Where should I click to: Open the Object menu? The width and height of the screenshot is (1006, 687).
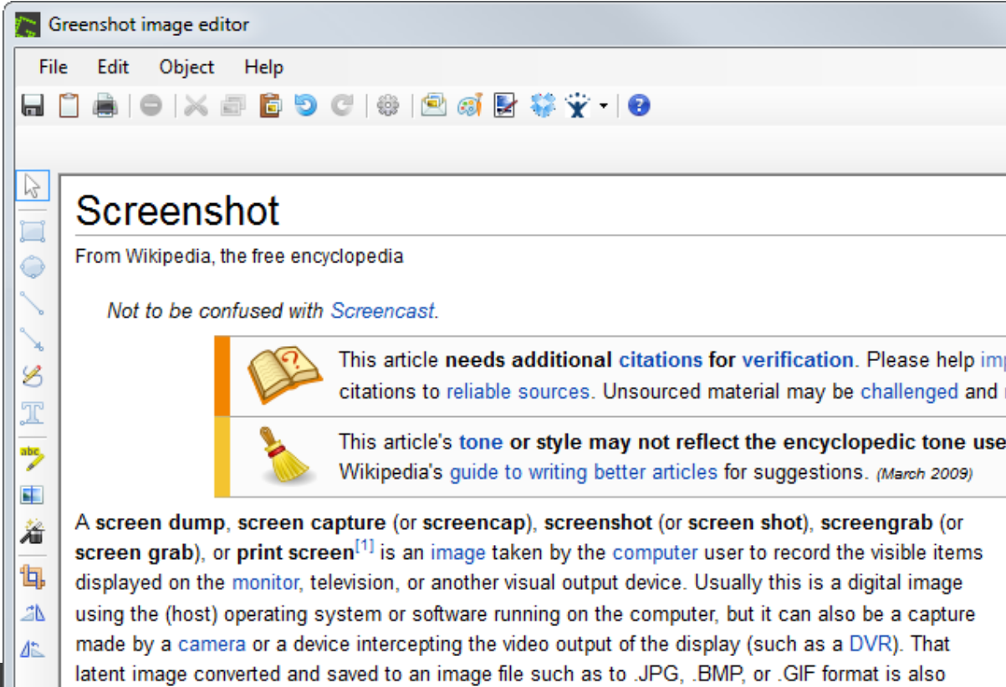(x=186, y=67)
